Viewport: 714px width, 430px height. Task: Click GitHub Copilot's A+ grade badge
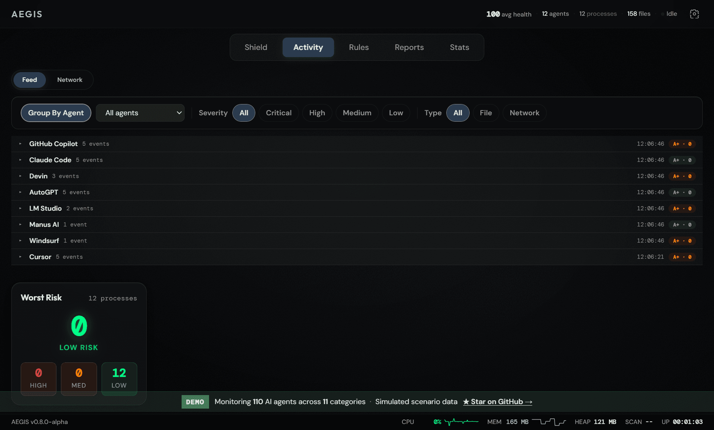coord(682,144)
